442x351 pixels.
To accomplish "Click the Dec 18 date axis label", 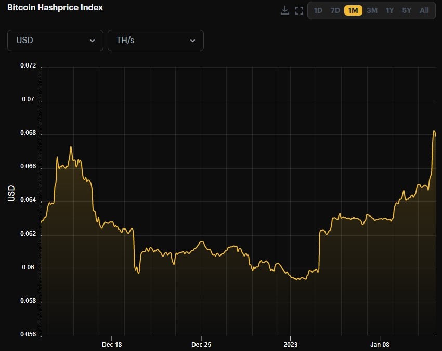I will [112, 345].
